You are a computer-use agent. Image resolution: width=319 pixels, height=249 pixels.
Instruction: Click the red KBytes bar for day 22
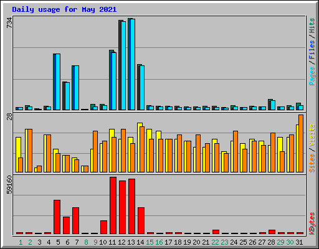(x=216, y=232)
